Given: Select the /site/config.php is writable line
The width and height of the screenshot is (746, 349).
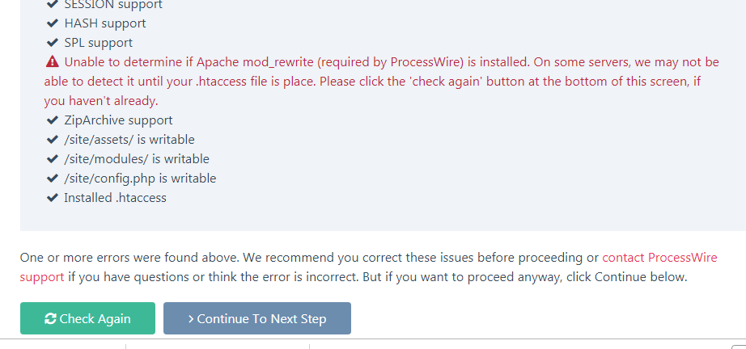Looking at the screenshot, I should coord(140,179).
